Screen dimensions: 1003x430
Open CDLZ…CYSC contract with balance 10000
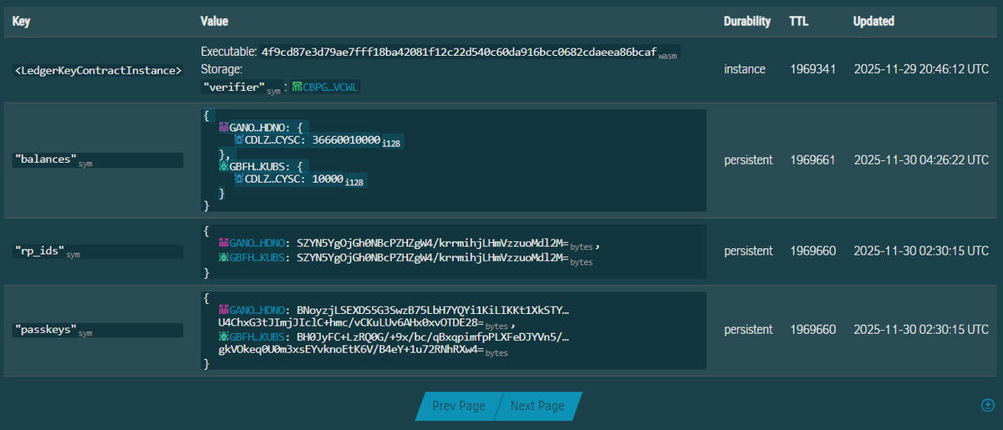click(x=274, y=180)
